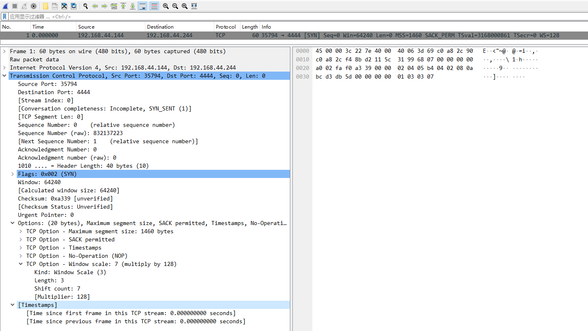
Task: Click hex dump offset 0000 row
Action: 303,51
